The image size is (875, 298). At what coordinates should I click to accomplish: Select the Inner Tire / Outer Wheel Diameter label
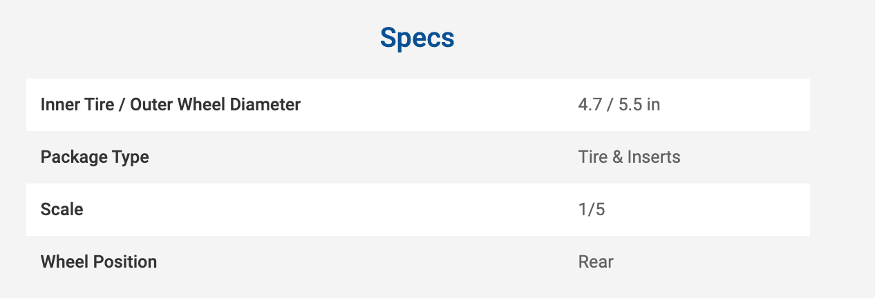171,105
